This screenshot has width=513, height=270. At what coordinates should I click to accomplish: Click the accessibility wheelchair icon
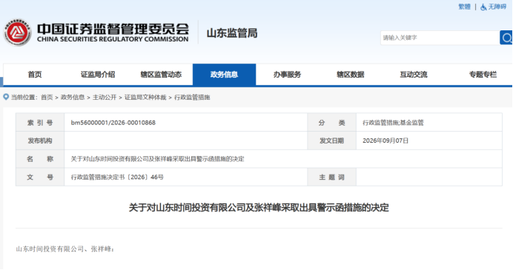483,7
